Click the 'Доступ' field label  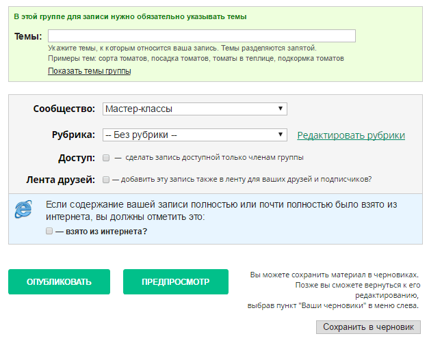tap(77, 158)
